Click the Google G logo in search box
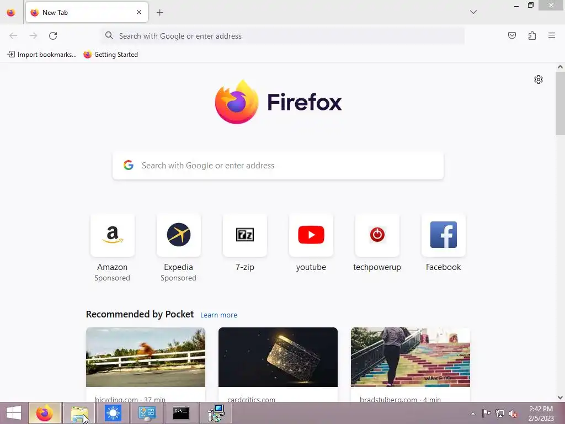The height and width of the screenshot is (424, 565). (129, 165)
